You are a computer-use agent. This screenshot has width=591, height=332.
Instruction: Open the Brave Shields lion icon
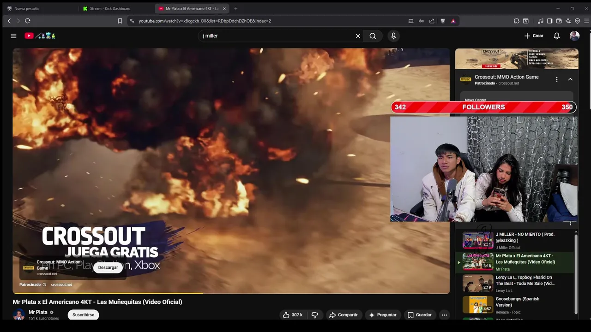point(443,21)
